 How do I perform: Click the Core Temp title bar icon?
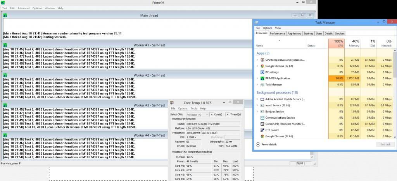pos(173,102)
